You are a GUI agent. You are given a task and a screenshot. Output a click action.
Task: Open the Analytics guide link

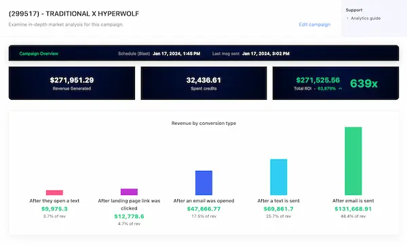366,18
